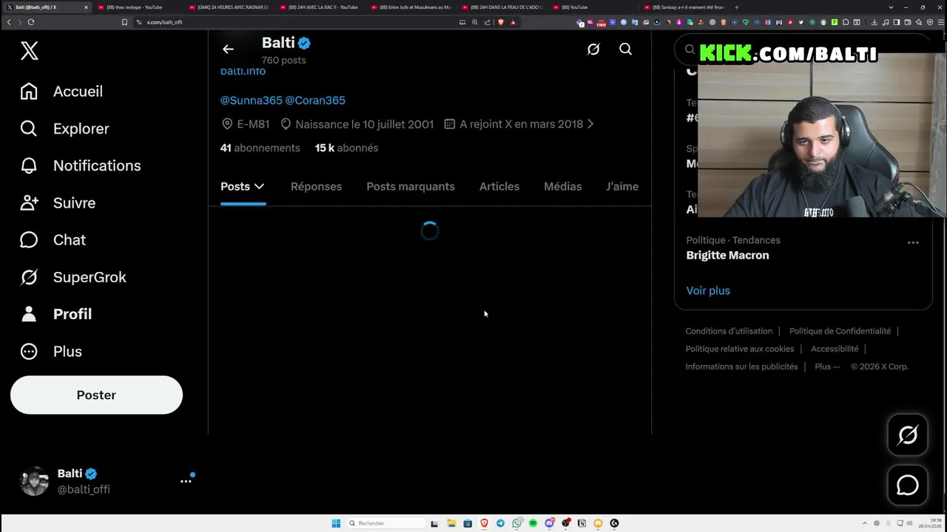The height and width of the screenshot is (532, 947).
Task: Open the floating chat messages button
Action: tap(908, 485)
